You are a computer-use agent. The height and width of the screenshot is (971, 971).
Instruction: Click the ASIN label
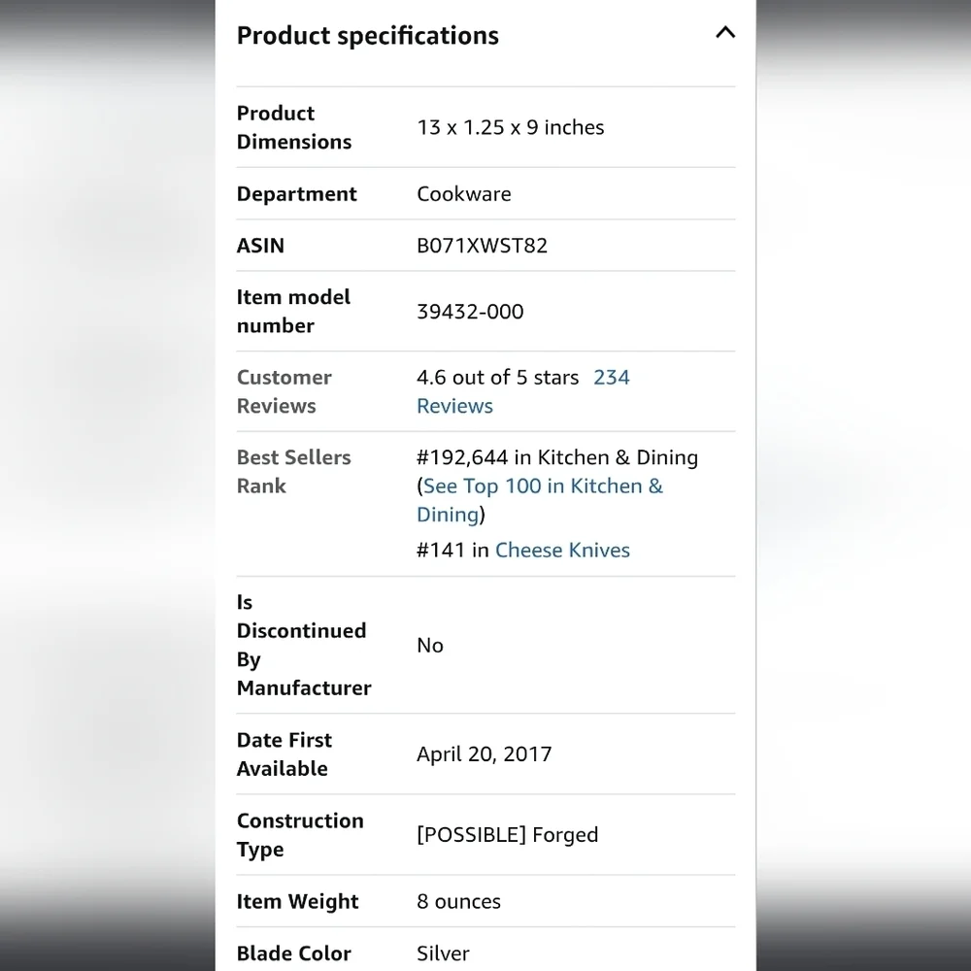[x=260, y=246]
